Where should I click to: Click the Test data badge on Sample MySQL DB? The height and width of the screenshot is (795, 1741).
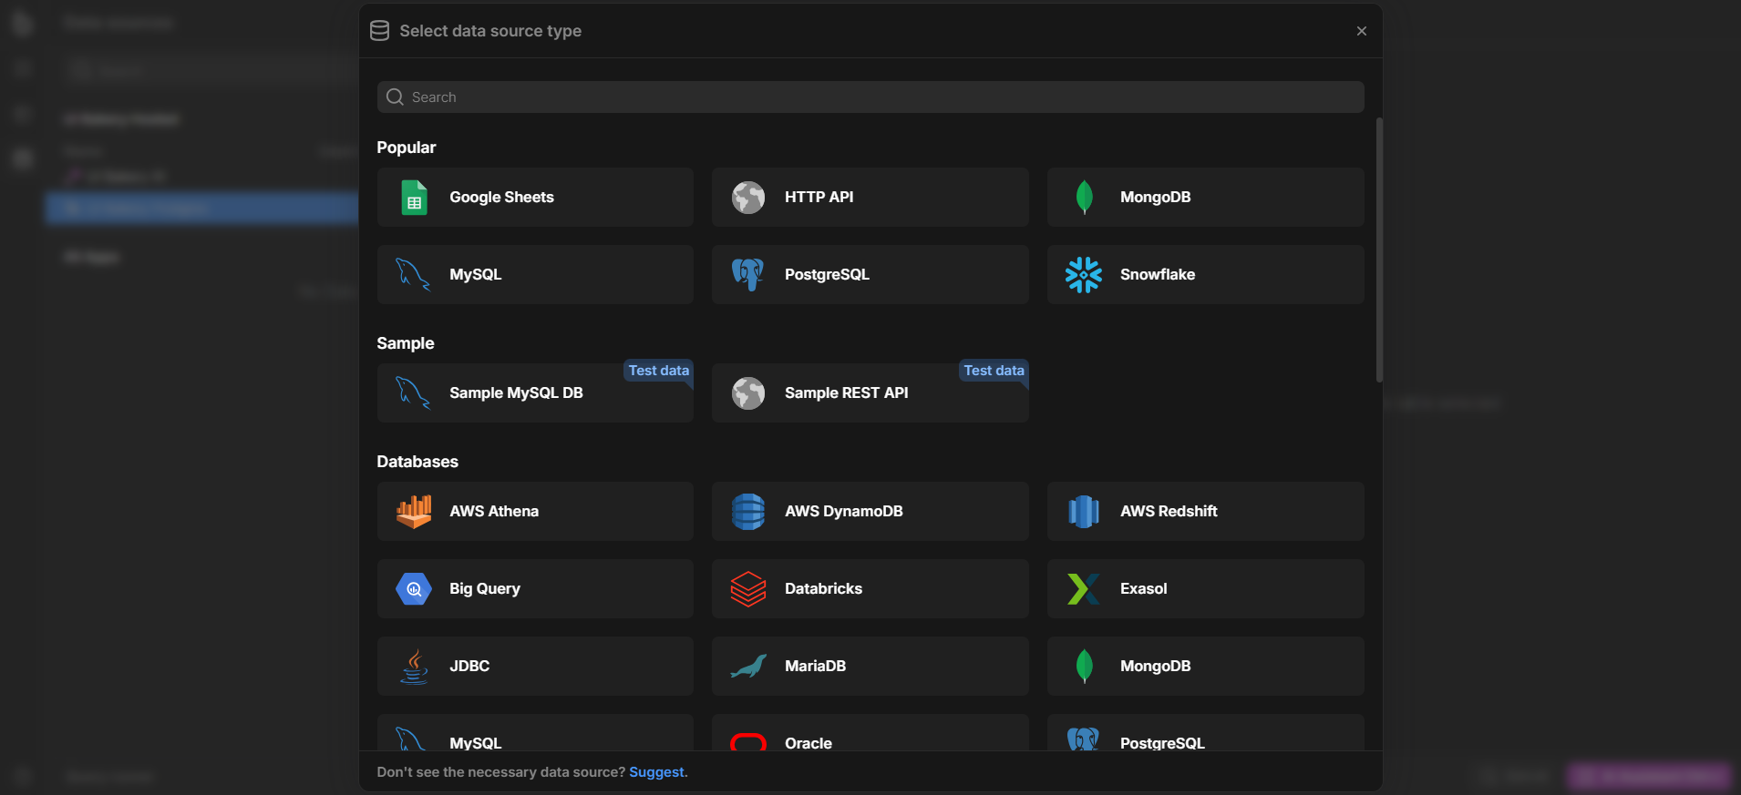tap(658, 371)
